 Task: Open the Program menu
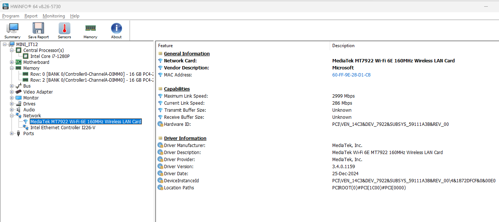pyautogui.click(x=11, y=16)
